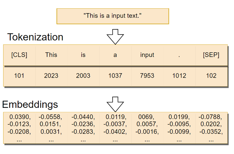Click the embedding column starting with 0.0390
Viewport: 234px width, 154px height.
(19, 128)
